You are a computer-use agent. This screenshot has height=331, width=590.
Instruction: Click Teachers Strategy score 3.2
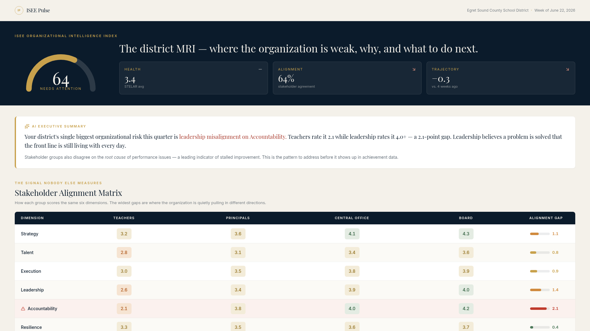(124, 234)
